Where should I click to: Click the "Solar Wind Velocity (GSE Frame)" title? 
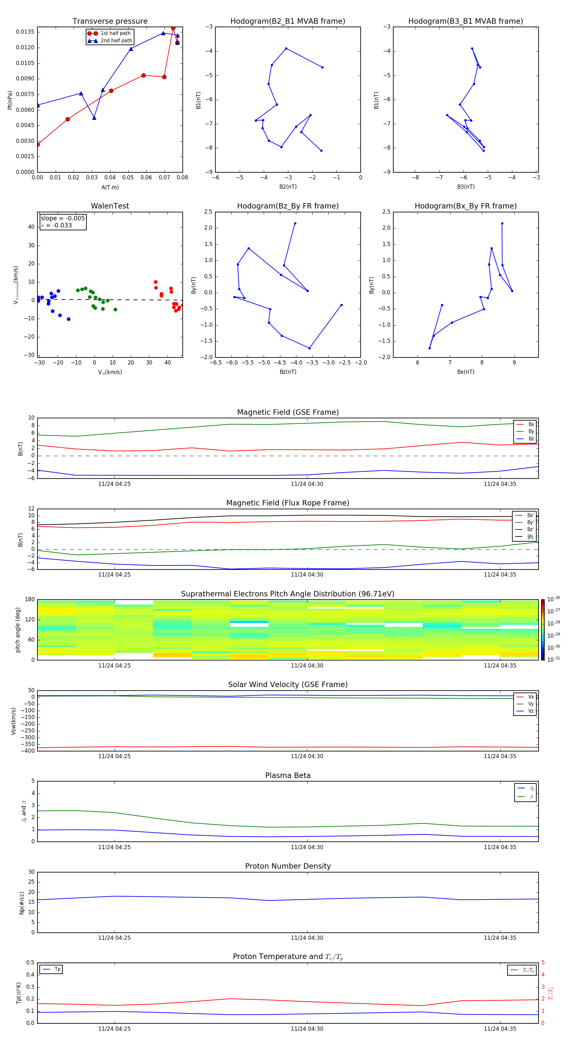288,684
